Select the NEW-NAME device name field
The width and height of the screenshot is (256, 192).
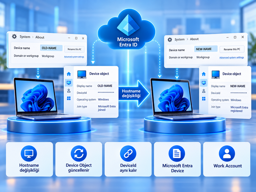point(206,49)
